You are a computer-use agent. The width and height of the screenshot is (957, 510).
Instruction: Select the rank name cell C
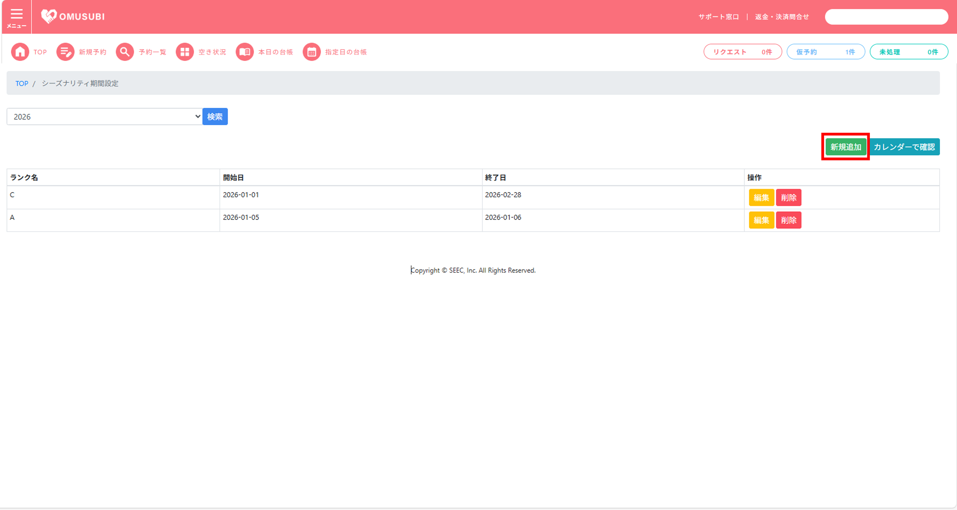[113, 197]
